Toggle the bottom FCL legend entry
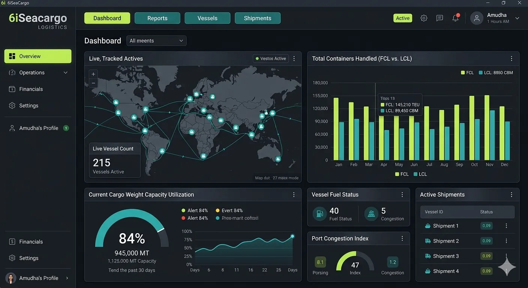 pos(402,174)
